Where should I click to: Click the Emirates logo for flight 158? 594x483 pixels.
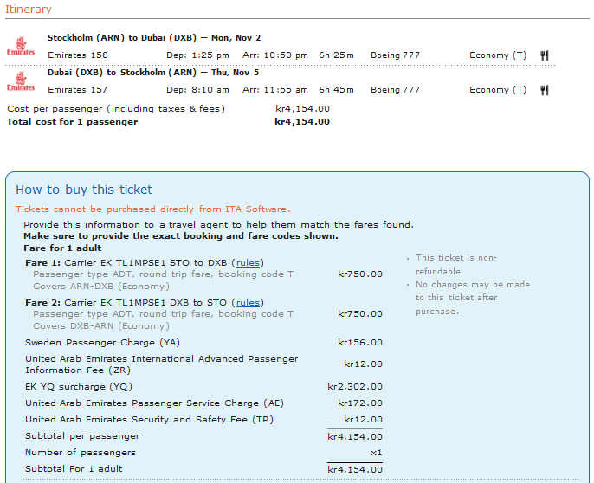tap(21, 47)
